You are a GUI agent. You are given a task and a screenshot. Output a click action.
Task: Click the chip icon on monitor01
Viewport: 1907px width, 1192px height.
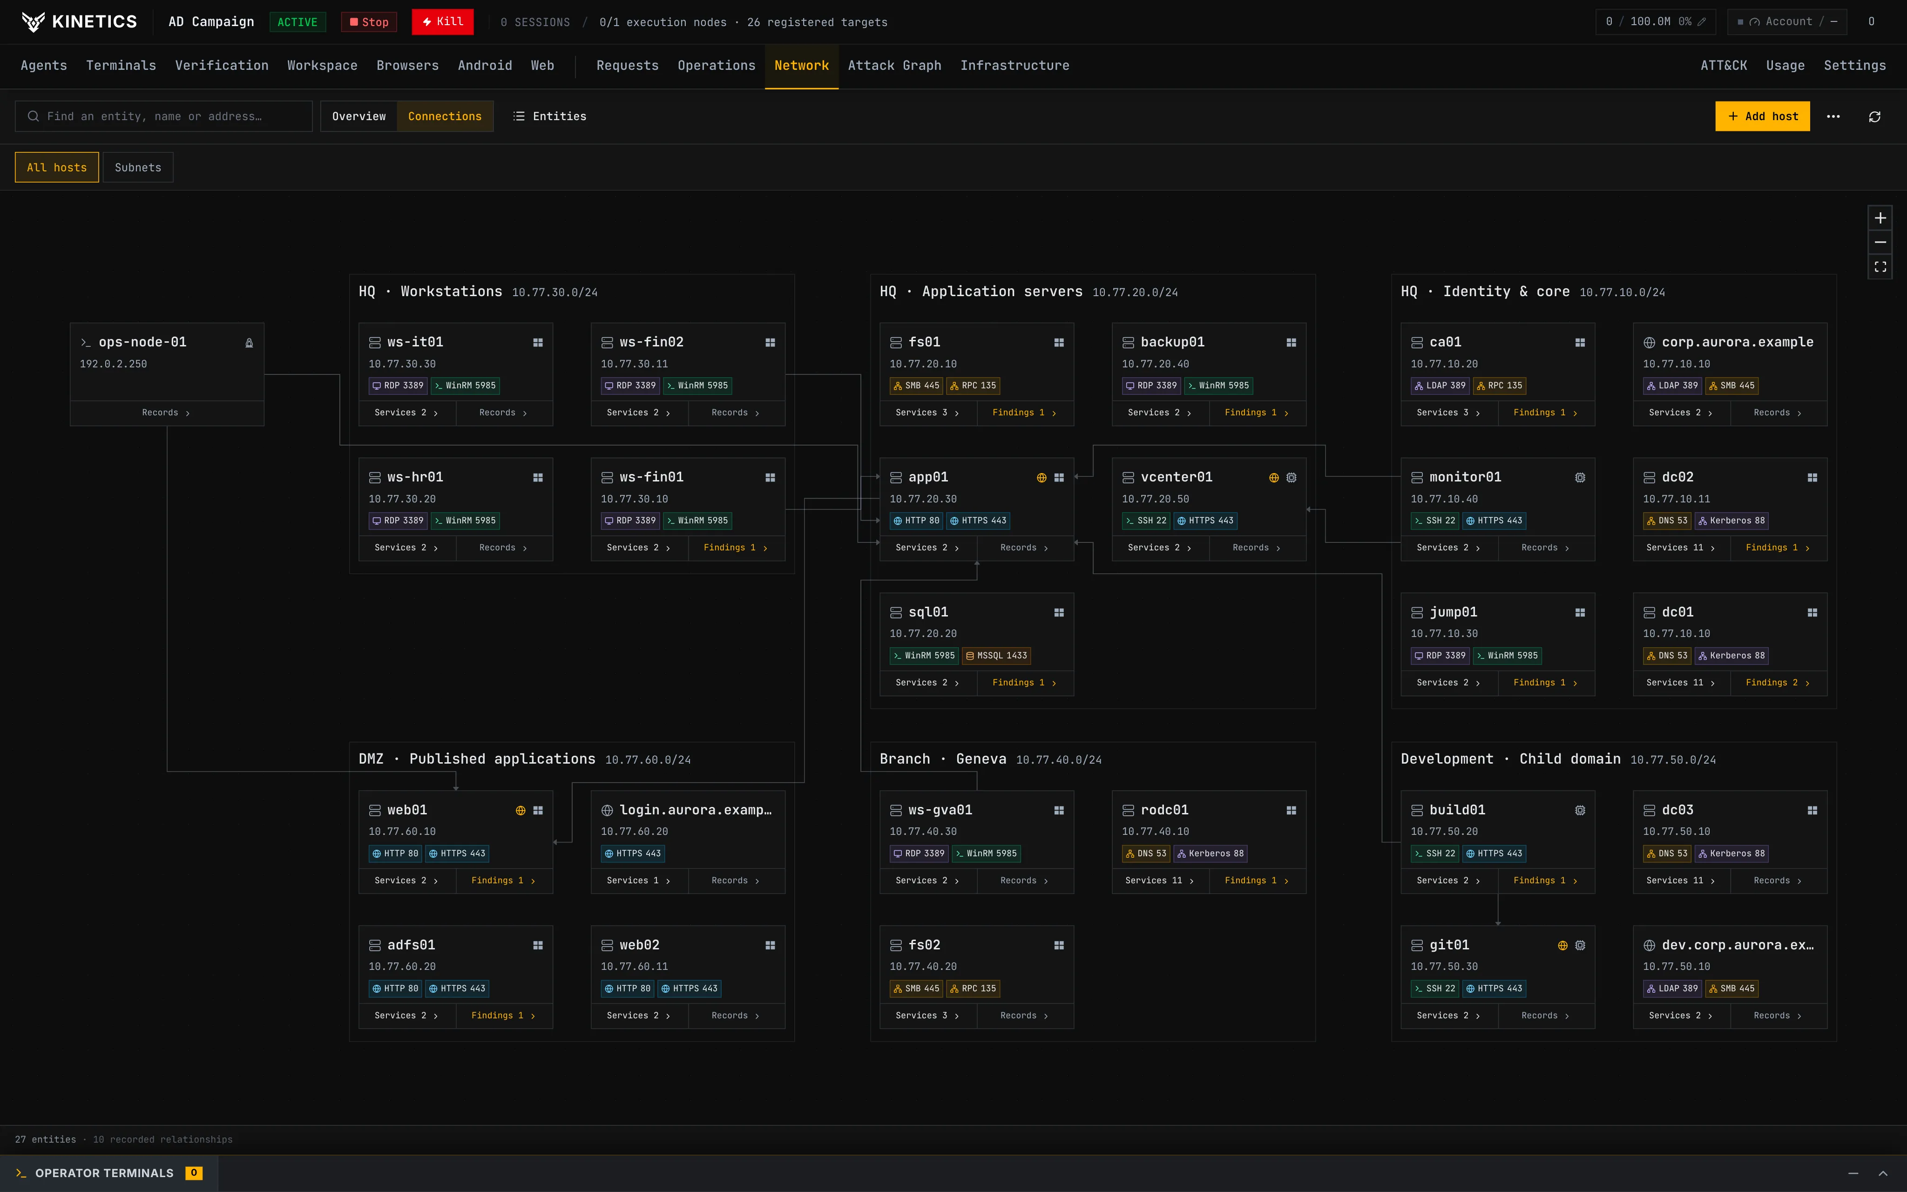1580,478
